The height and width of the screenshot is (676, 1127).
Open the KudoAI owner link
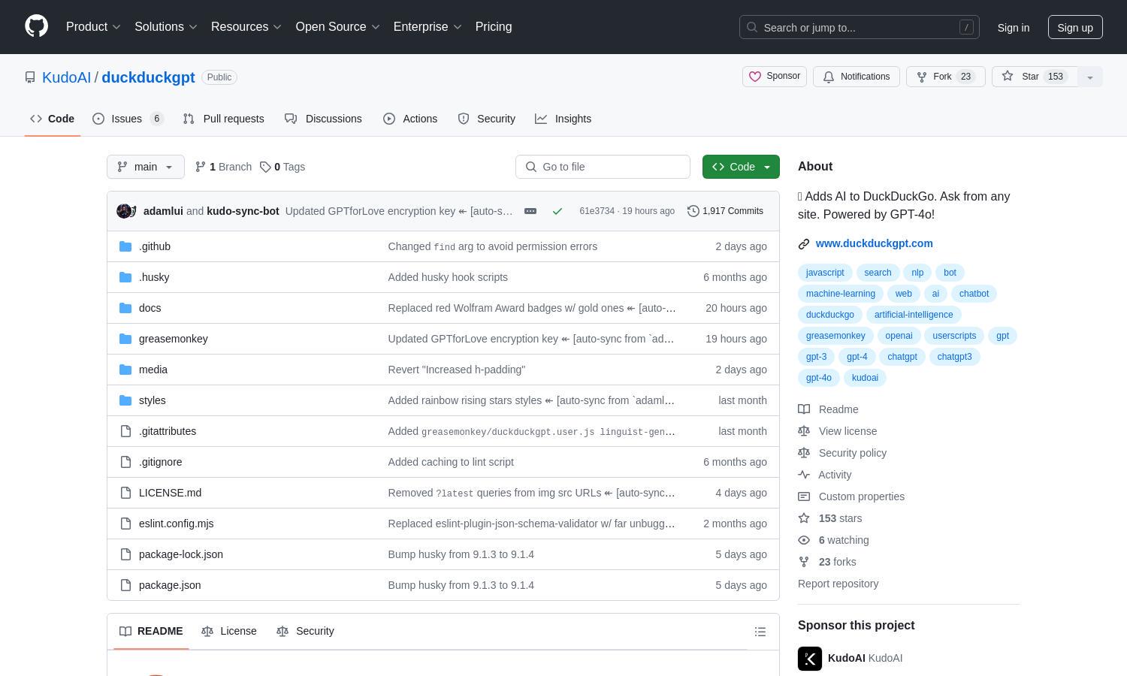pos(66,77)
